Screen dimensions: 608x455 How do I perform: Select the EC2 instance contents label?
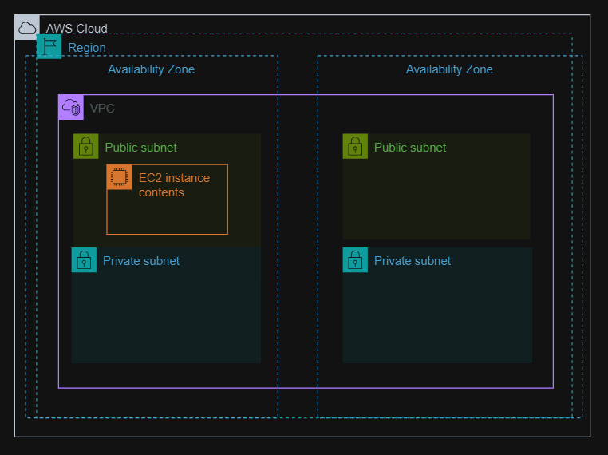[174, 185]
